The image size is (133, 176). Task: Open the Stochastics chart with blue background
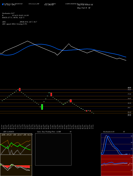pos(117,144)
